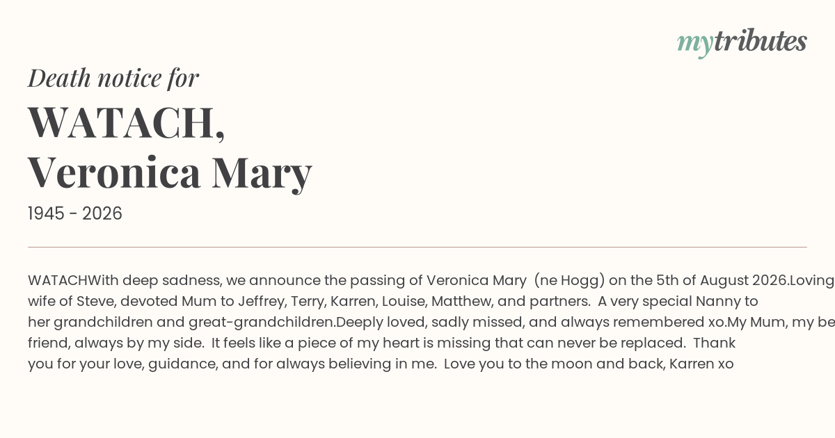Click the green "my" part of logo
The image size is (835, 438).
point(694,44)
